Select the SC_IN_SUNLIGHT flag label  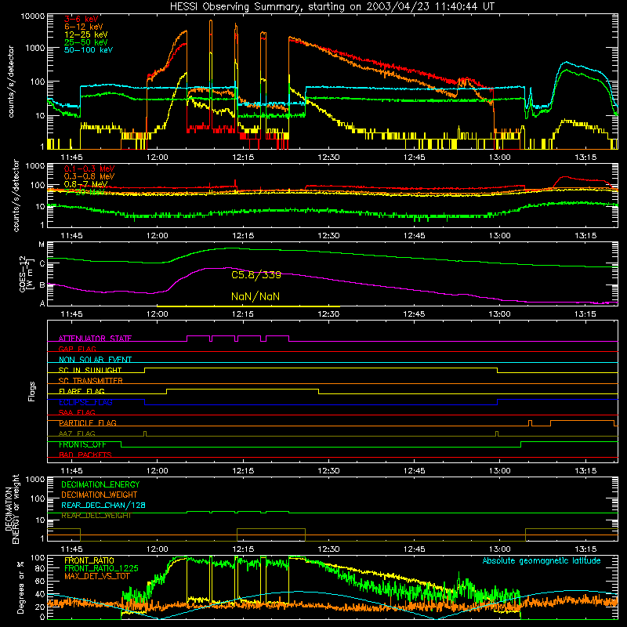coord(89,370)
